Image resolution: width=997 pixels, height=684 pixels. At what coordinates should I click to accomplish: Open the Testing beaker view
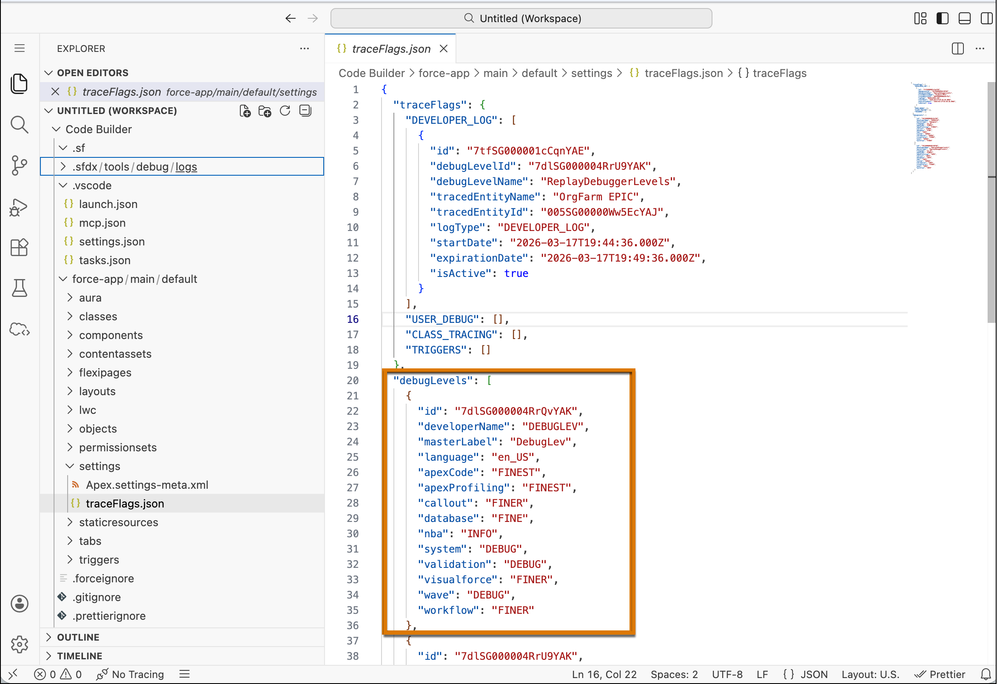click(x=19, y=288)
